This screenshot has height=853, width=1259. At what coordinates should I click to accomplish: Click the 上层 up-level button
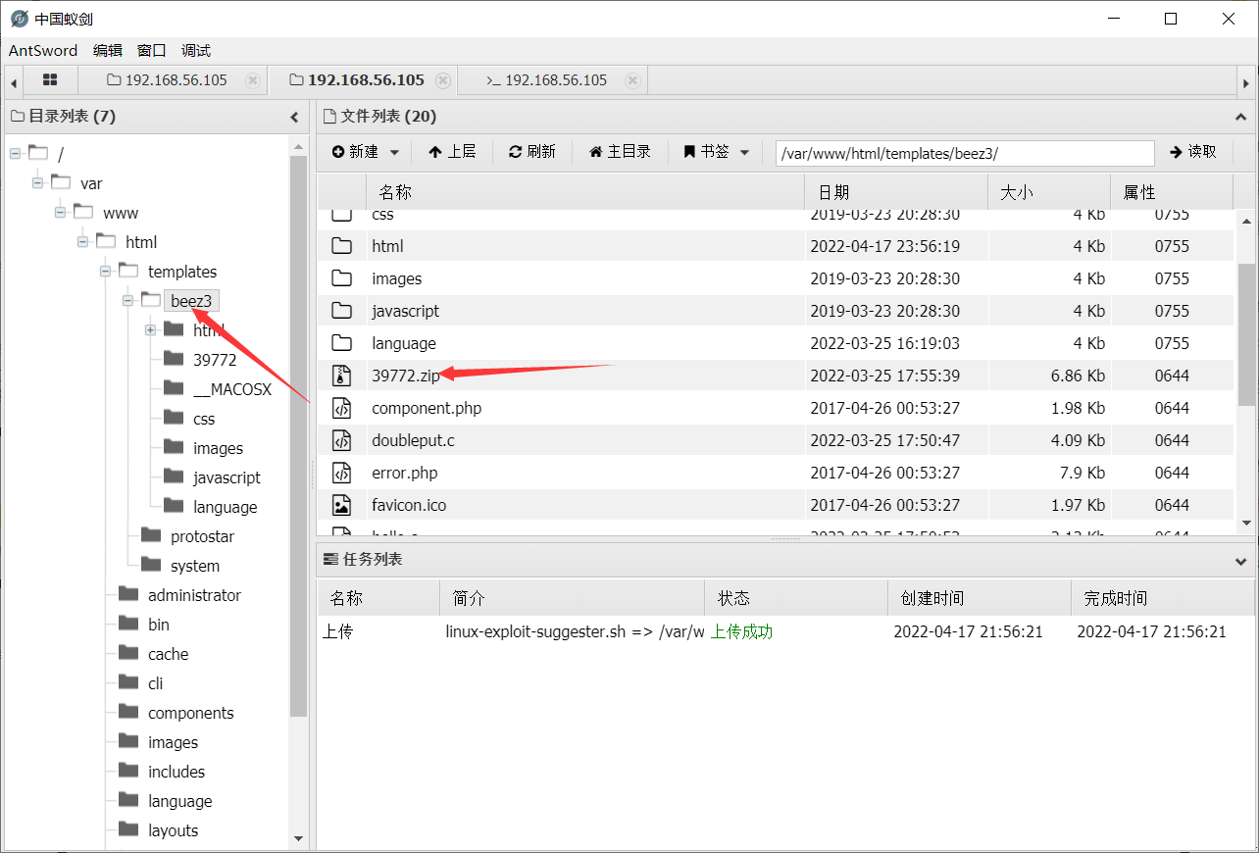pos(452,152)
